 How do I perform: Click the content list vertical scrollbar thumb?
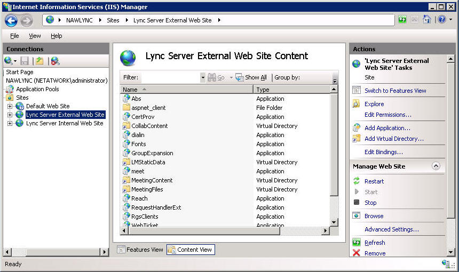pyautogui.click(x=334, y=145)
